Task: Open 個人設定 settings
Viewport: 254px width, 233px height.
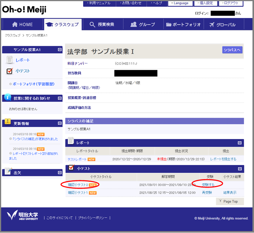Action: (x=205, y=3)
